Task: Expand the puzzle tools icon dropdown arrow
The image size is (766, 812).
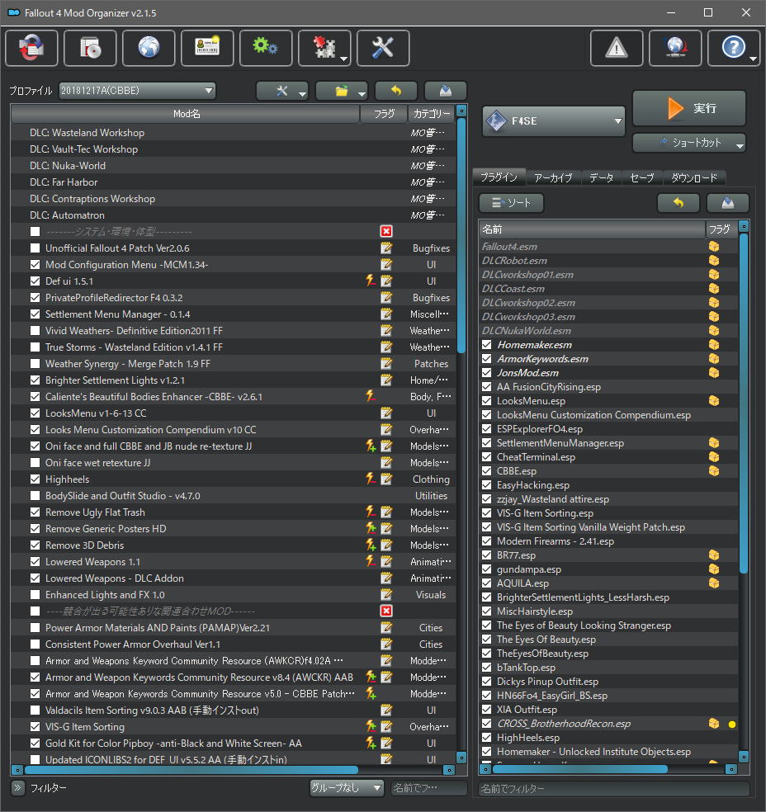Action: click(x=344, y=59)
